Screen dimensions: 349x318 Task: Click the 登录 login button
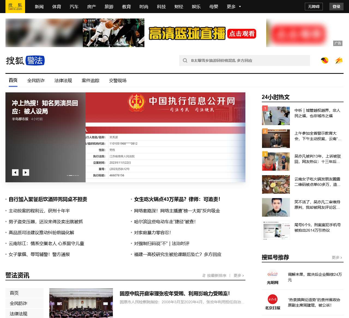point(336,7)
